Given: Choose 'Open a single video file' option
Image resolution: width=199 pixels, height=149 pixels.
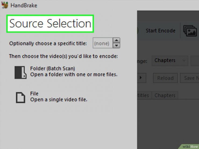Looking at the screenshot, I should point(59,100).
